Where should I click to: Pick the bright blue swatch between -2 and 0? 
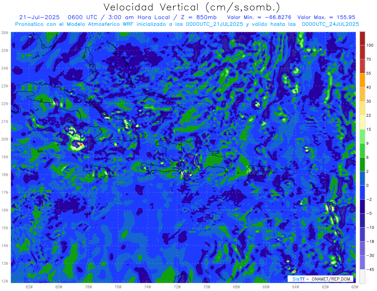coord(362,192)
